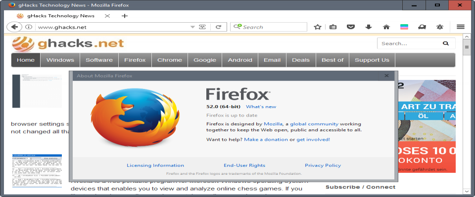Image resolution: width=475 pixels, height=197 pixels.
Task: Open the Firefox category in site menu
Action: 135,60
